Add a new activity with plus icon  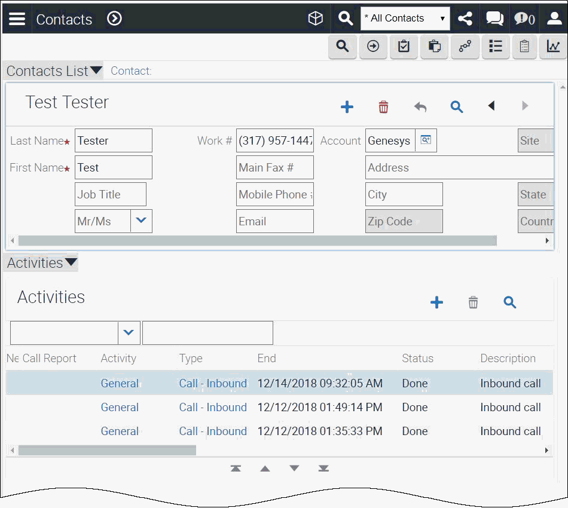pos(436,302)
